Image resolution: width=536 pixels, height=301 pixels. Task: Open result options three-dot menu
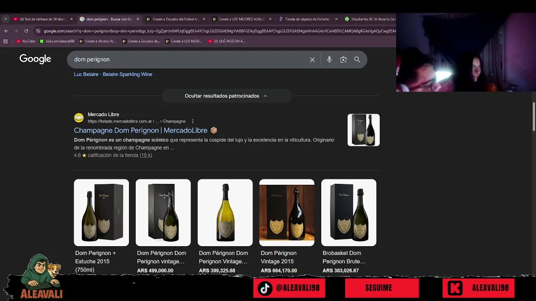(x=193, y=121)
